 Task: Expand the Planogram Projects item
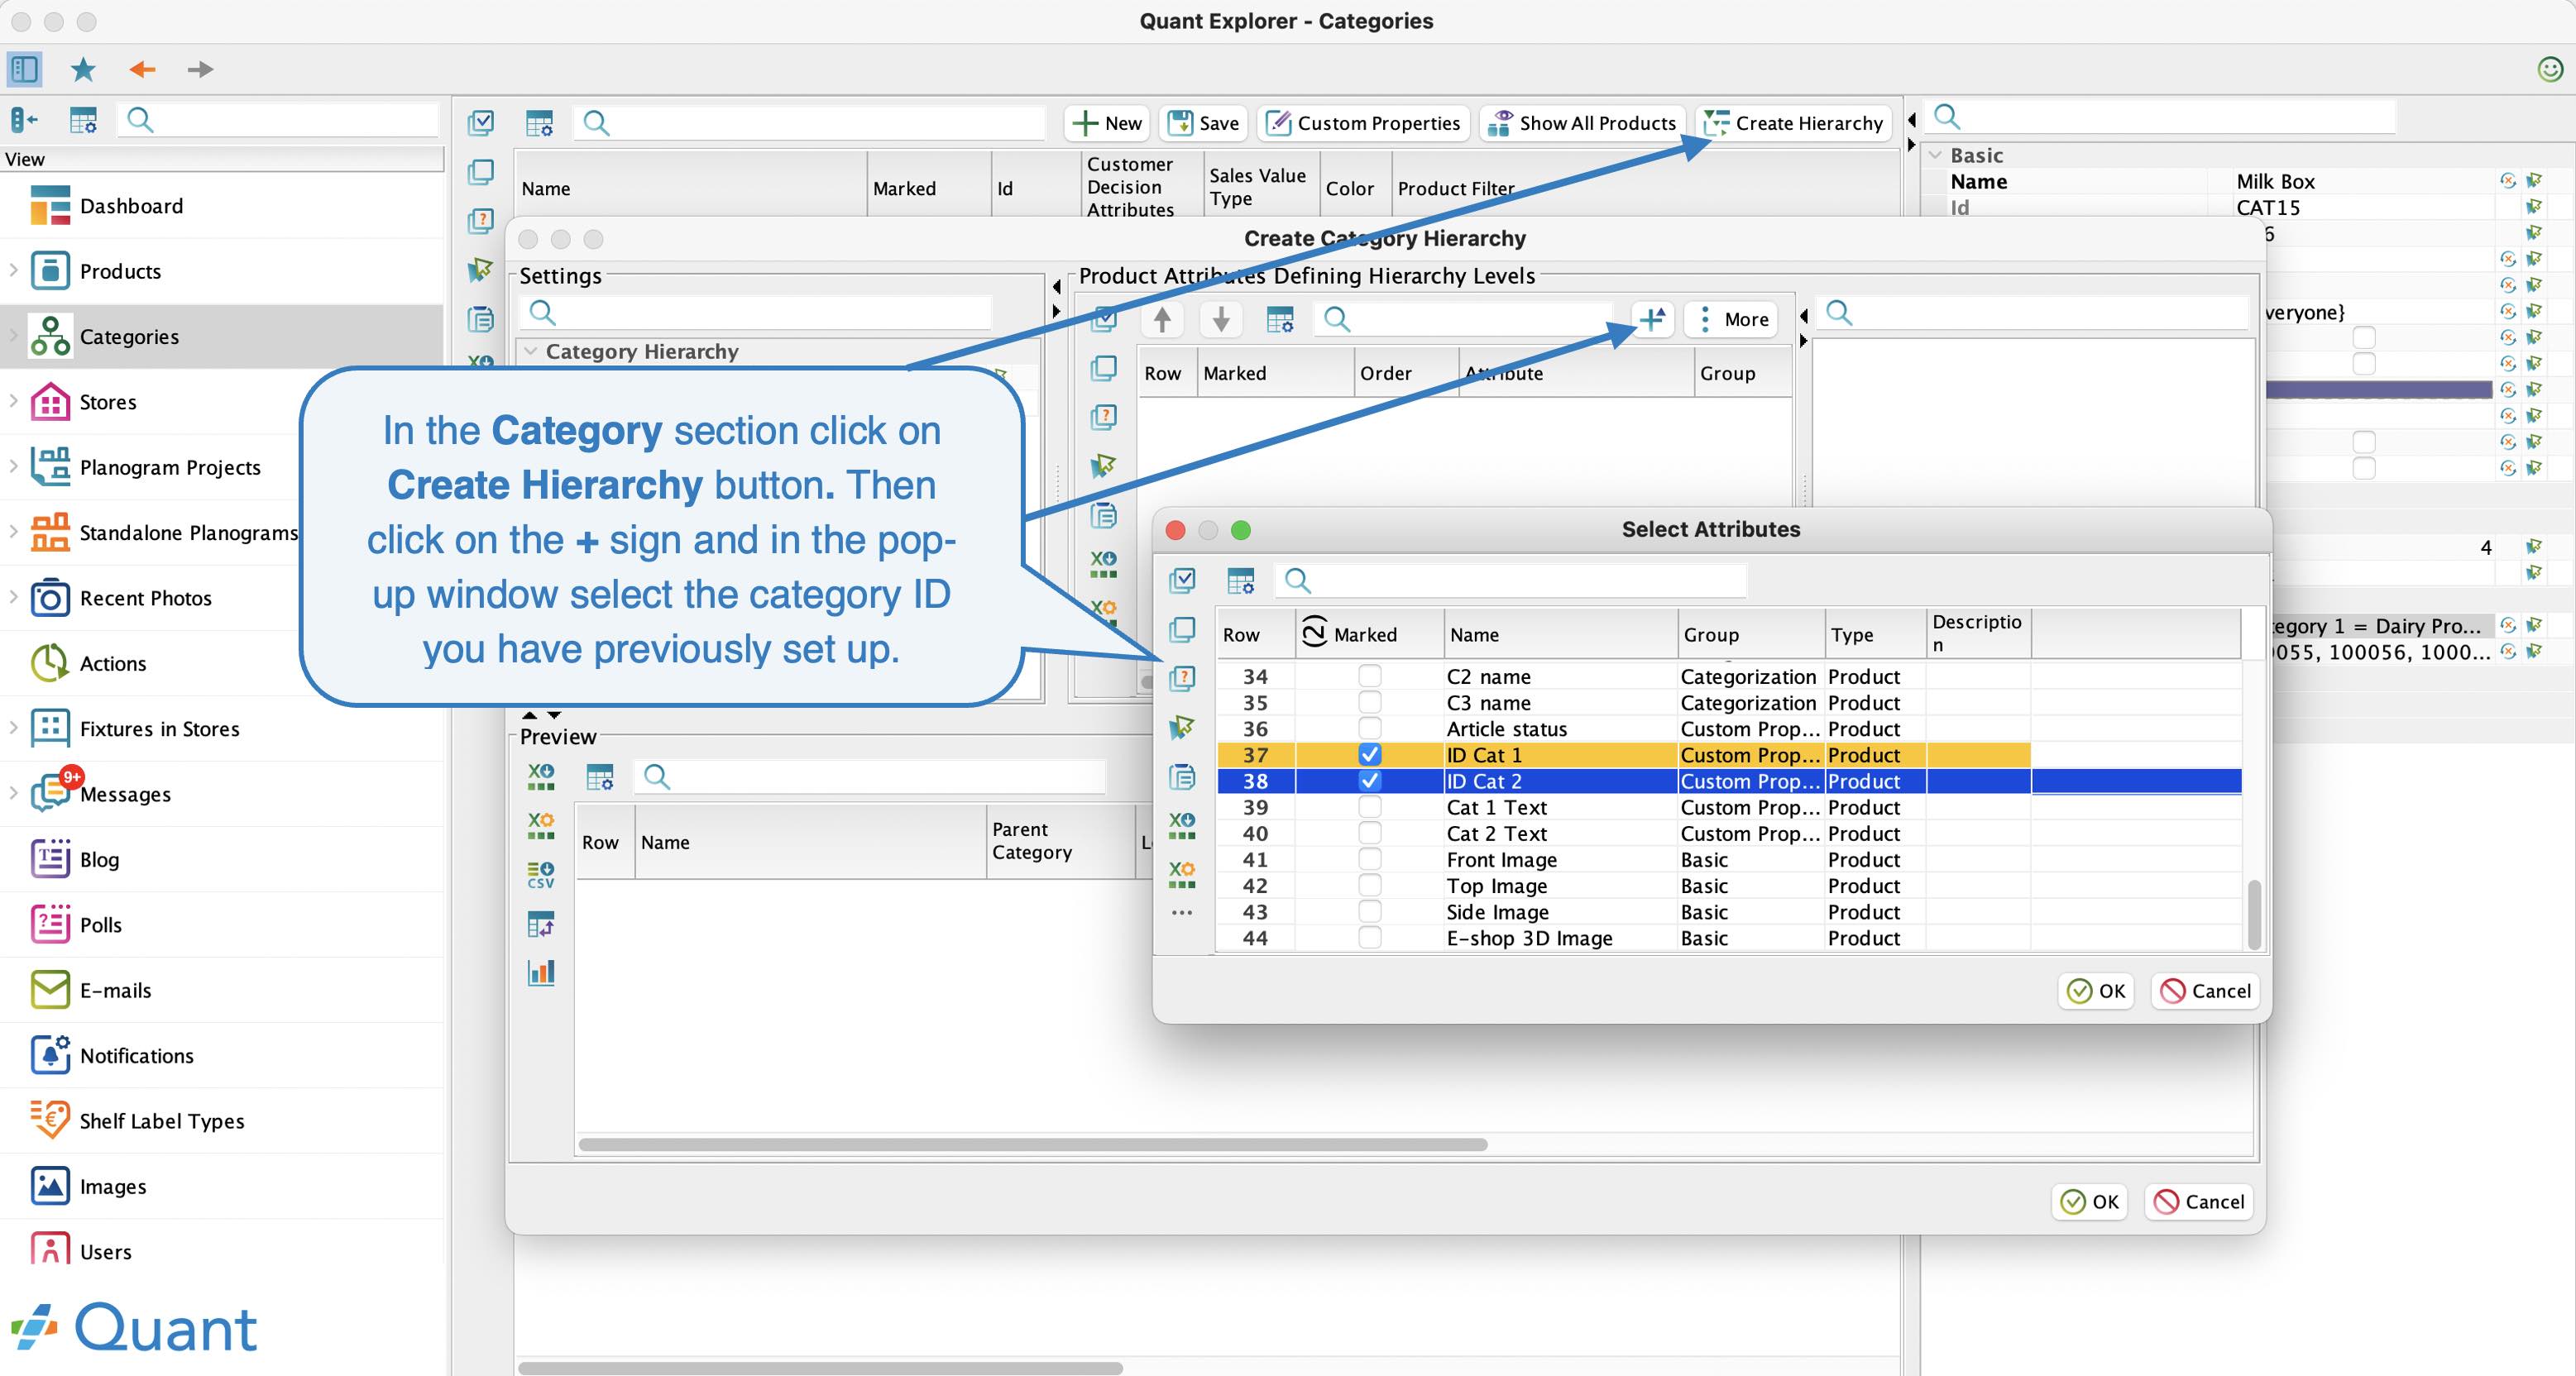13,466
